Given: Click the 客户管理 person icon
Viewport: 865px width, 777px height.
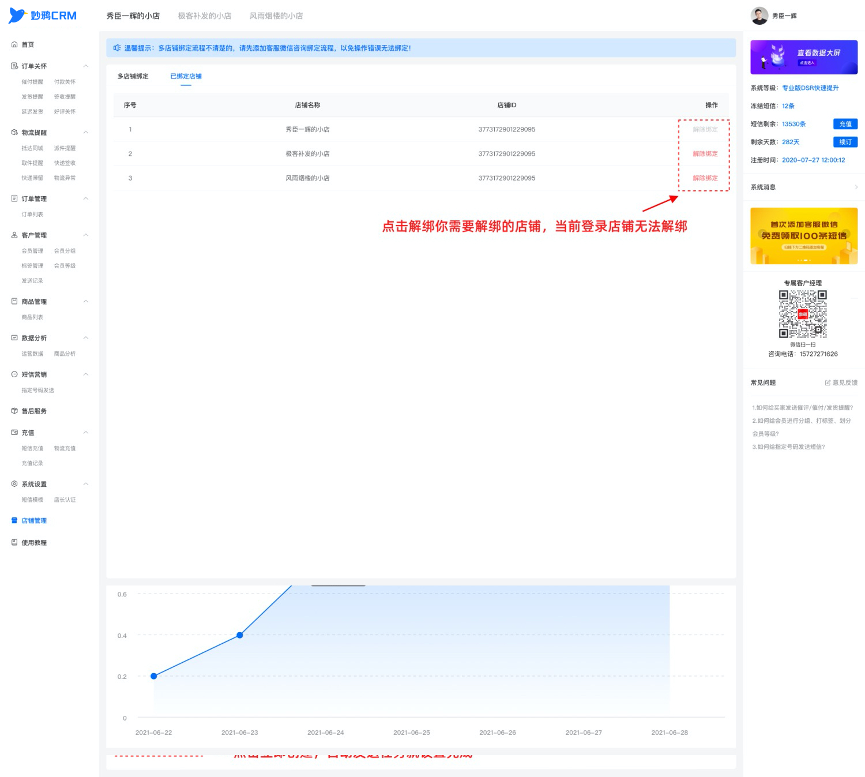Looking at the screenshot, I should 14,235.
